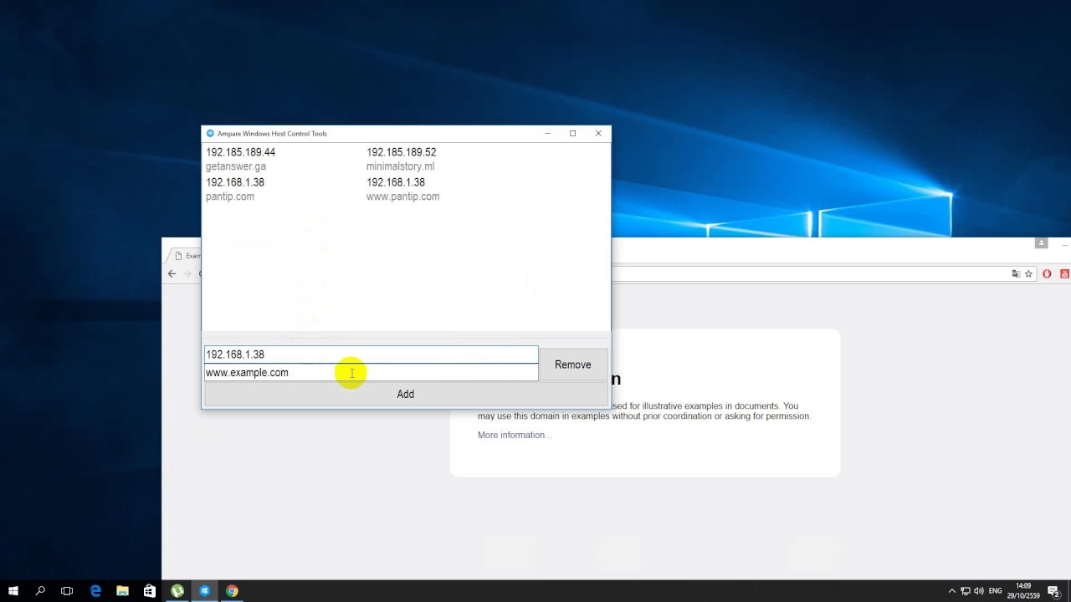The width and height of the screenshot is (1071, 602).
Task: Click the Ampare window title bar icon
Action: [x=210, y=134]
